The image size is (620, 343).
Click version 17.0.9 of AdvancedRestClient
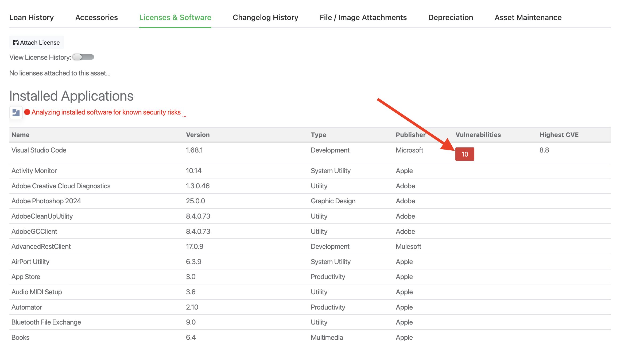click(x=195, y=246)
